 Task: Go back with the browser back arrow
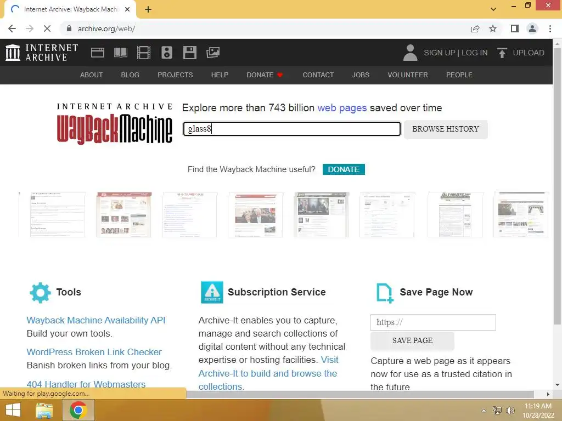[12, 29]
